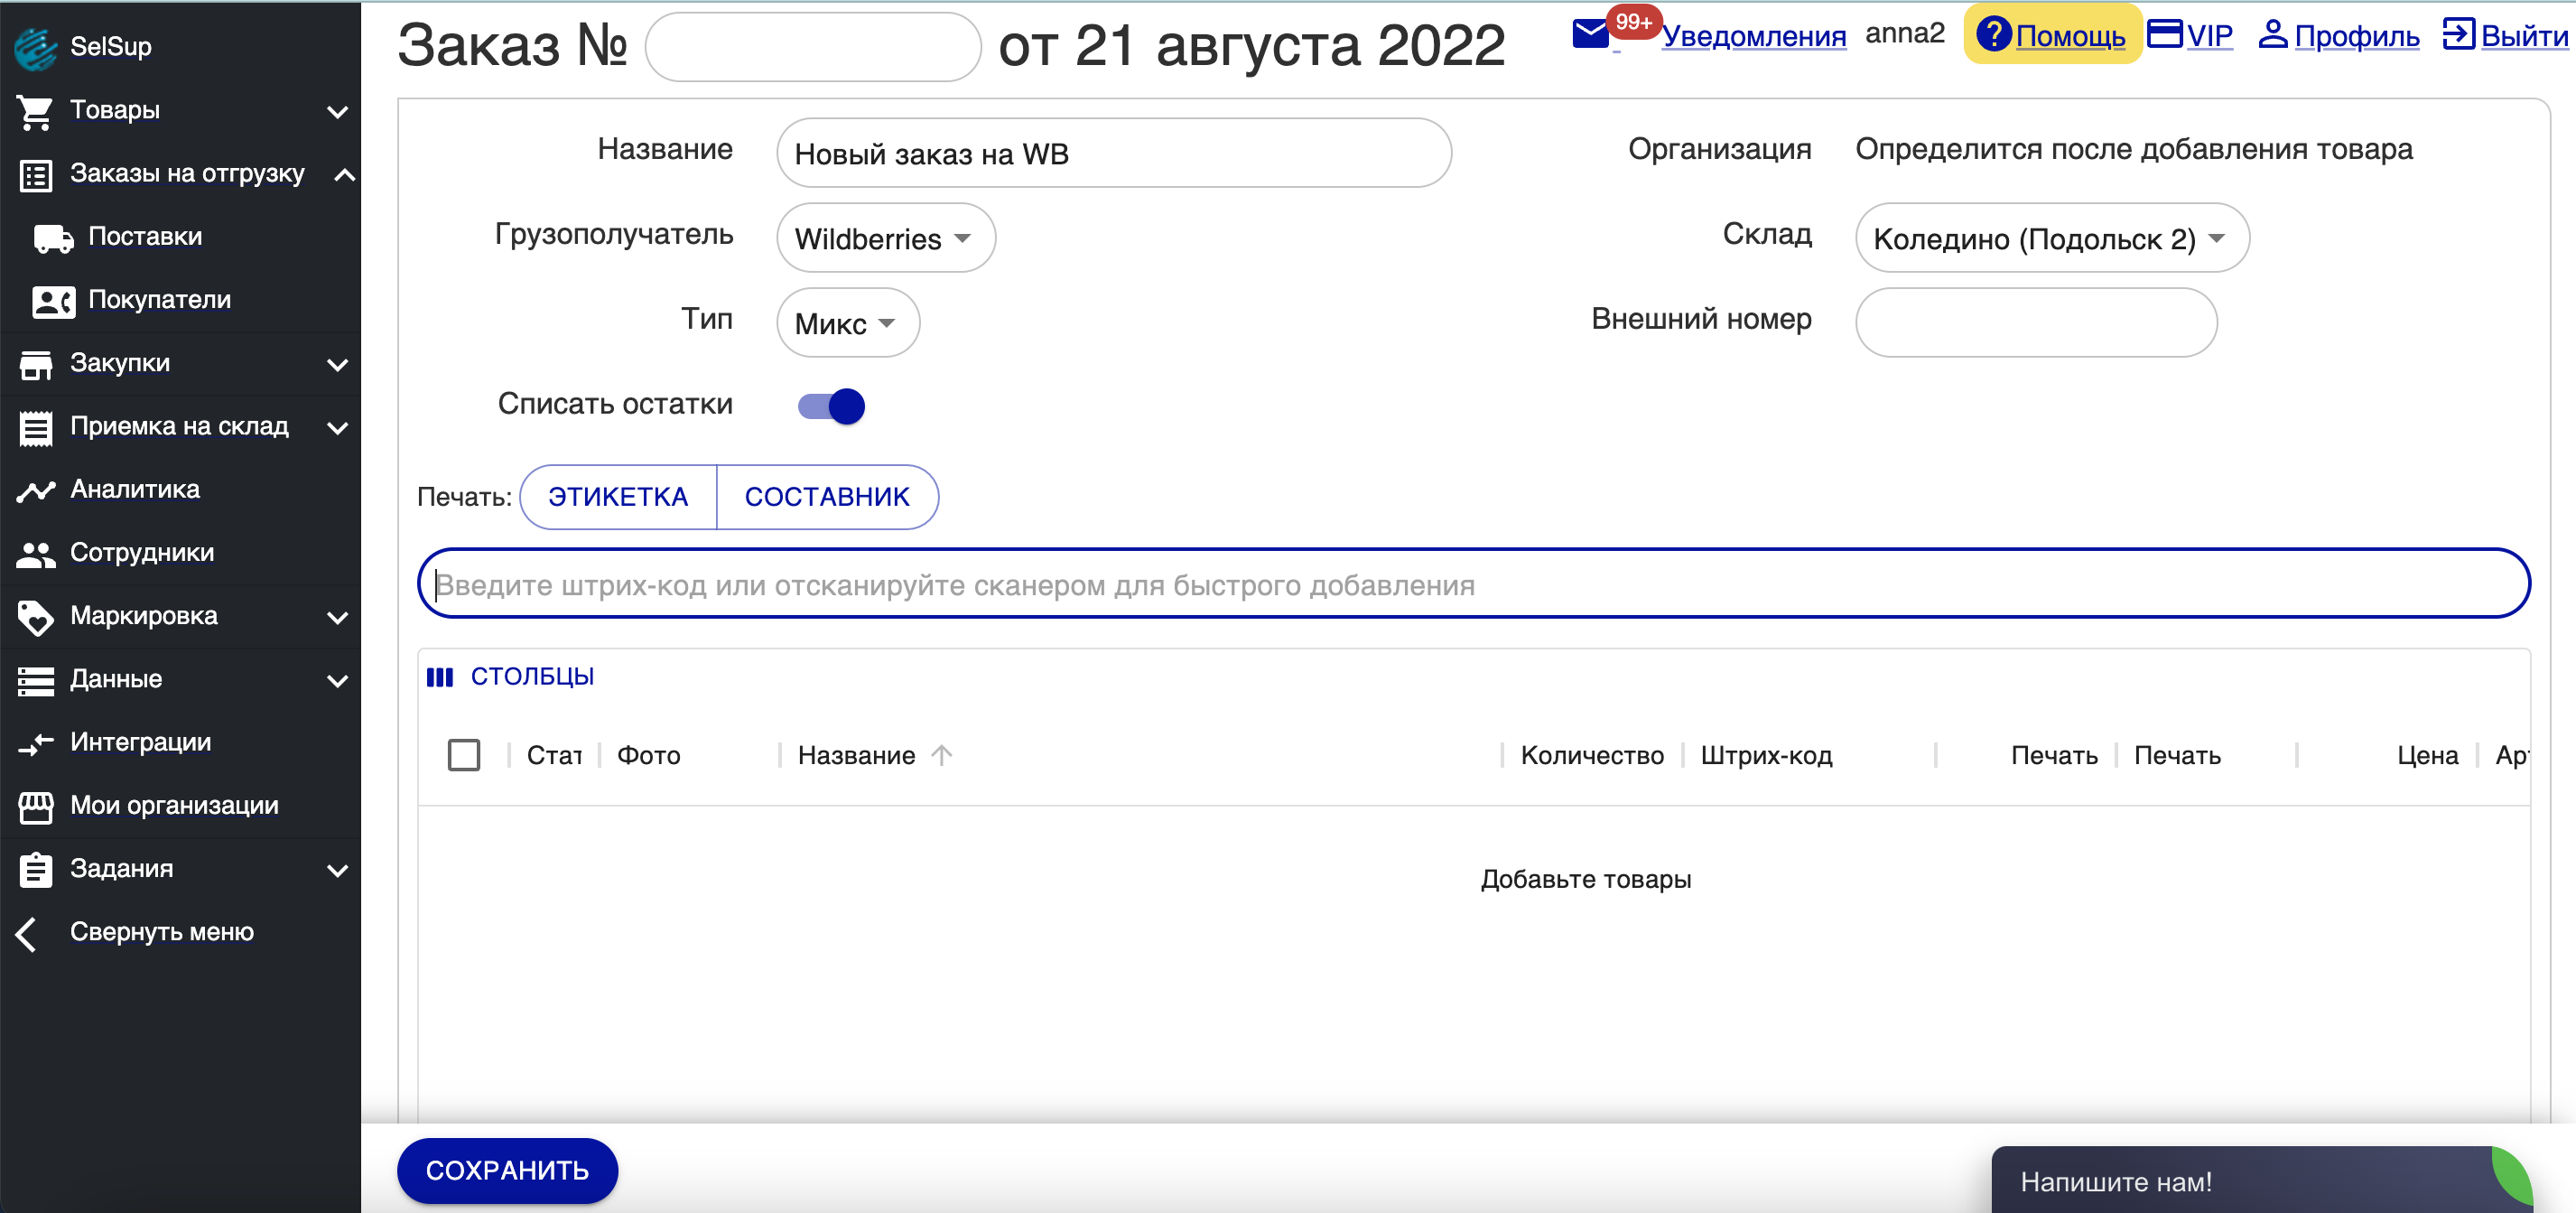The height and width of the screenshot is (1213, 2576).
Task: Click the clipboard icon beside Задания
Action: tap(36, 869)
